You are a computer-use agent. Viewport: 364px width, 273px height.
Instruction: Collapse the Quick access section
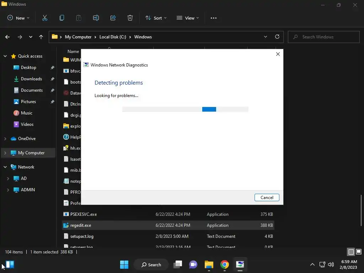tap(5, 56)
